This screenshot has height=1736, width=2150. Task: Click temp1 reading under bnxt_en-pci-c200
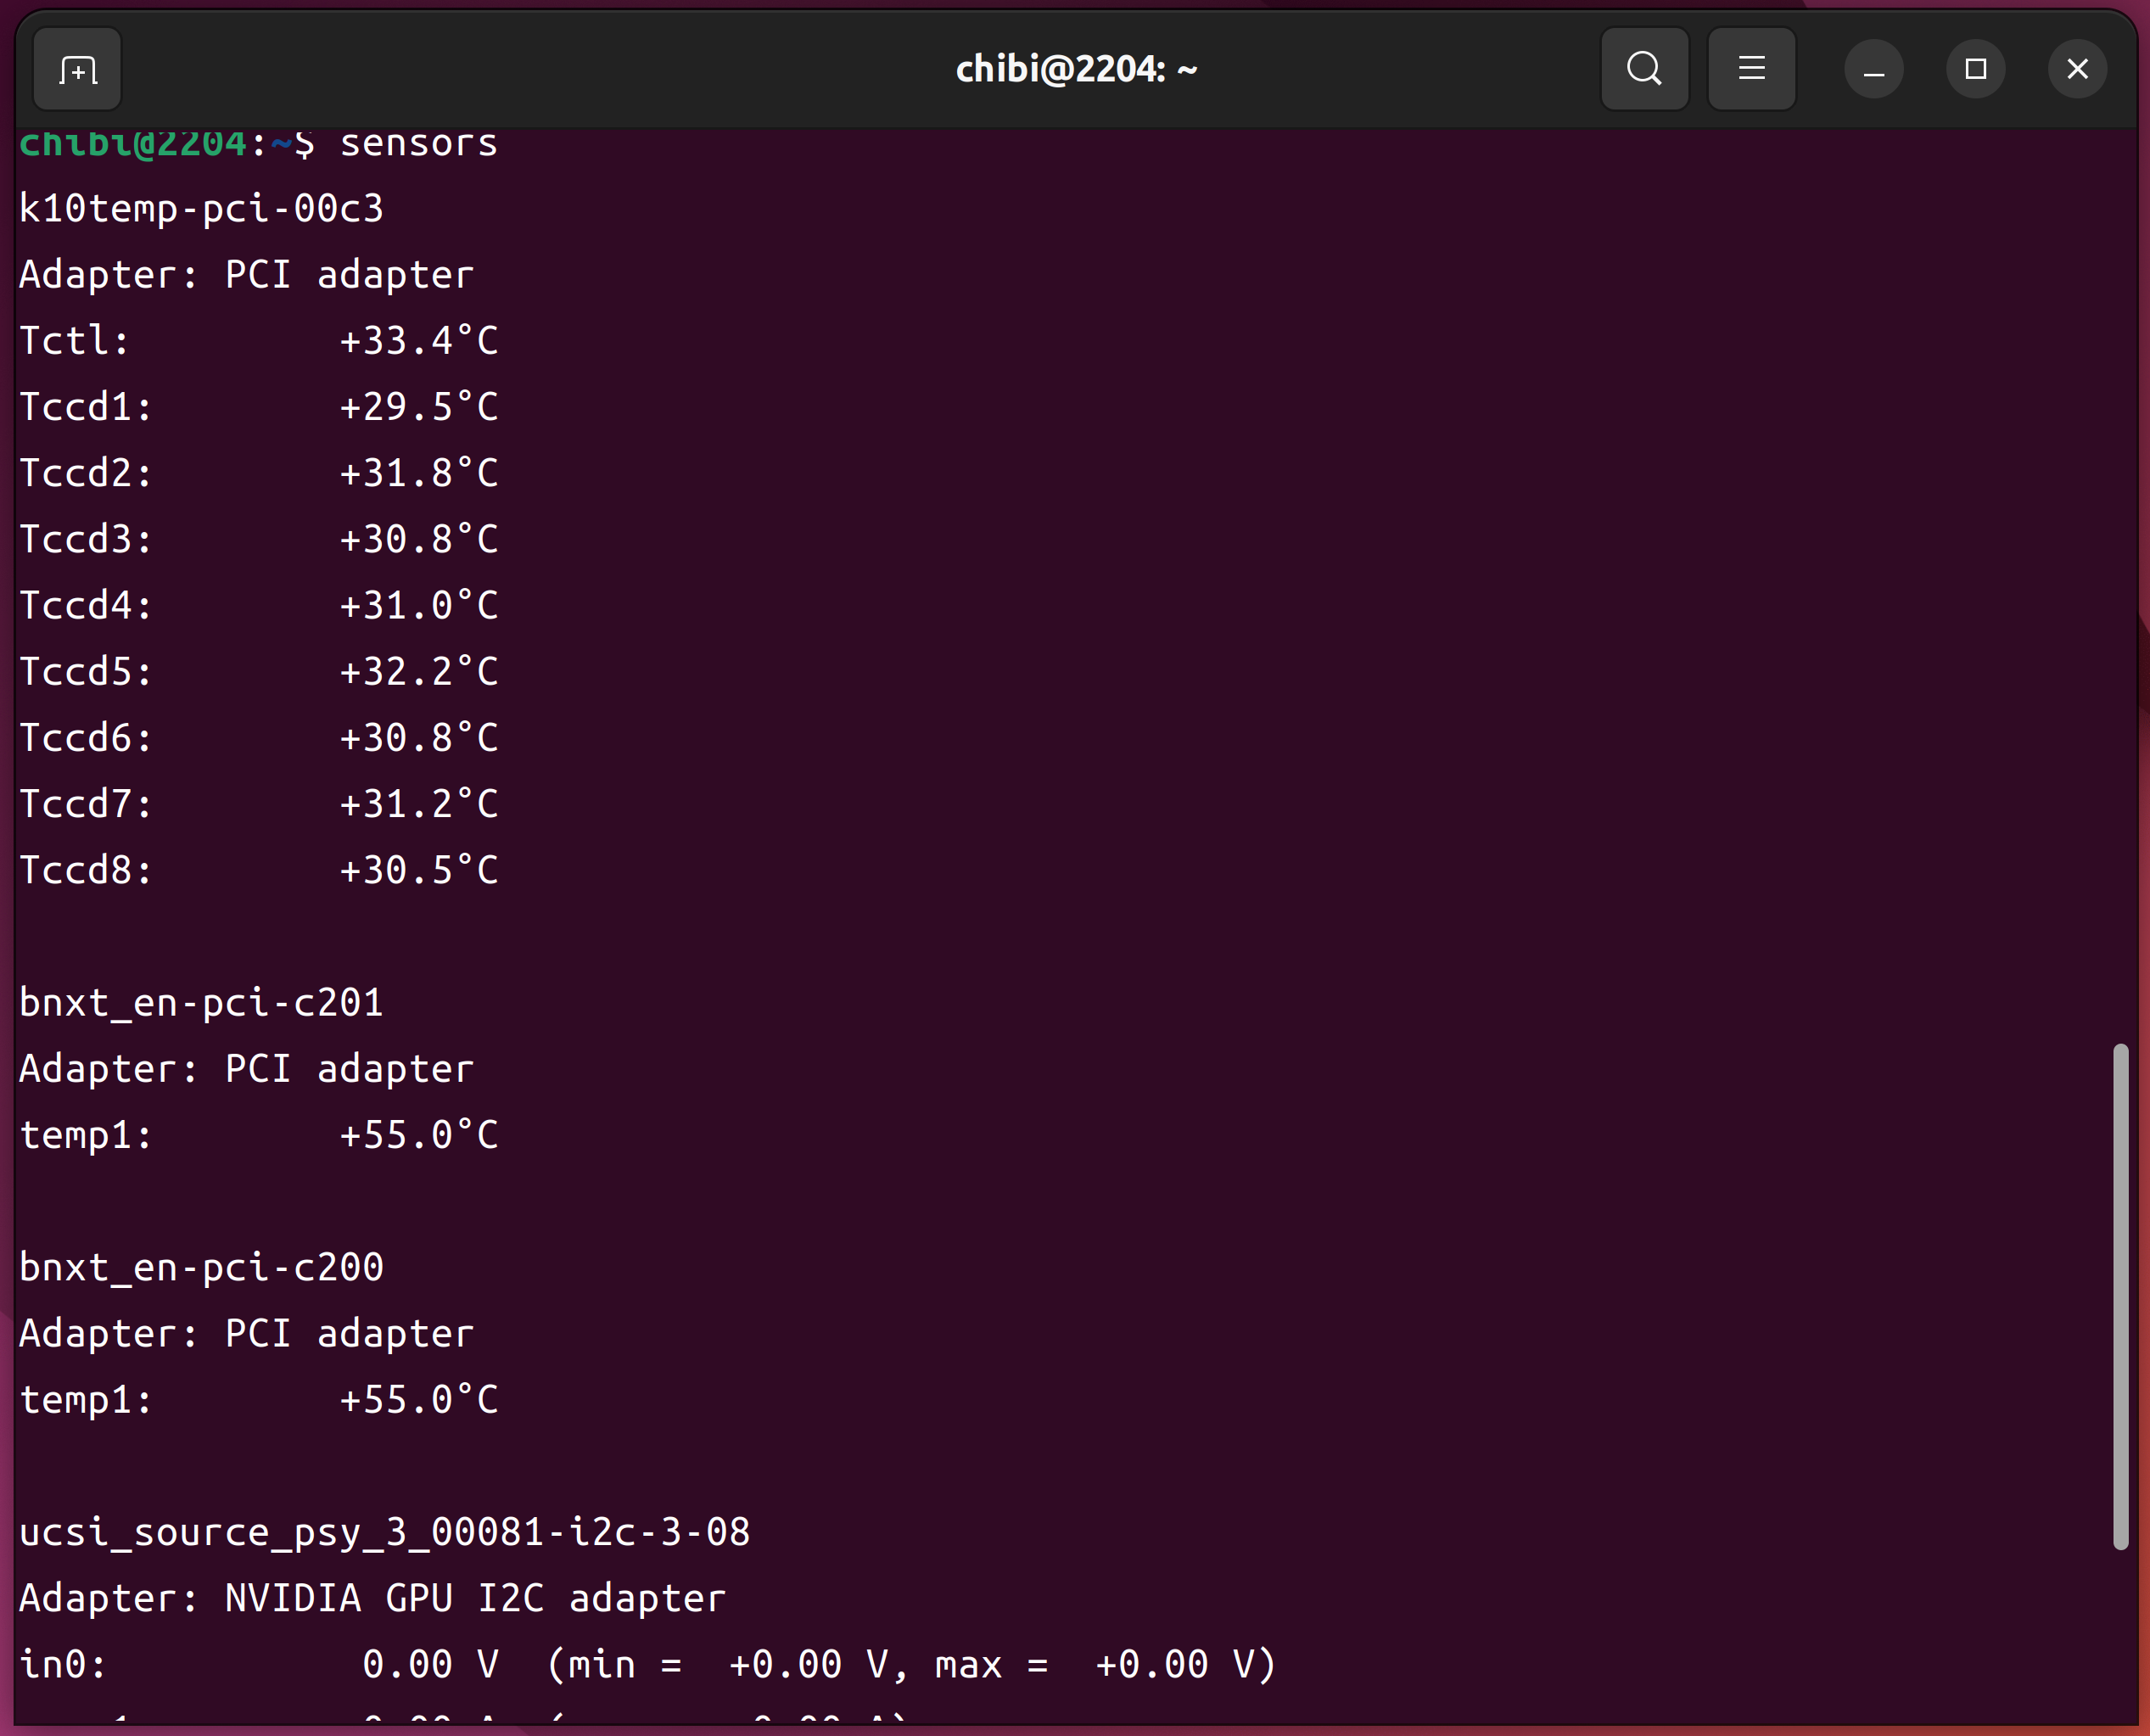(418, 1399)
